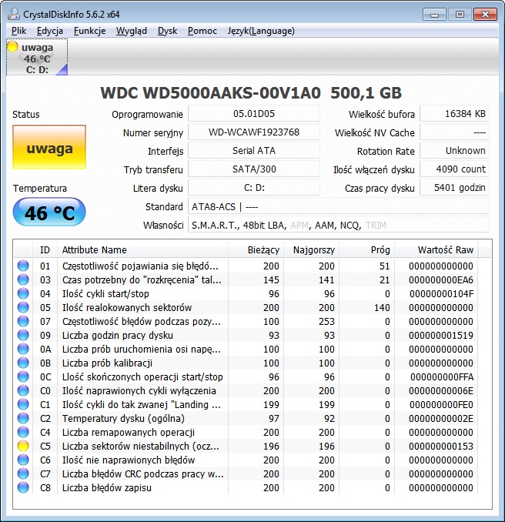Click the status icon for attribute 04

point(23,293)
